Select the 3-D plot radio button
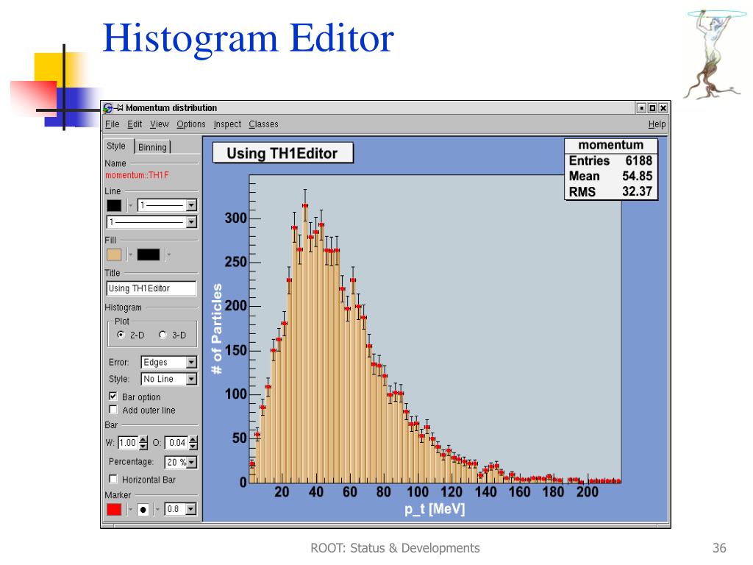753x565 pixels. pos(163,335)
